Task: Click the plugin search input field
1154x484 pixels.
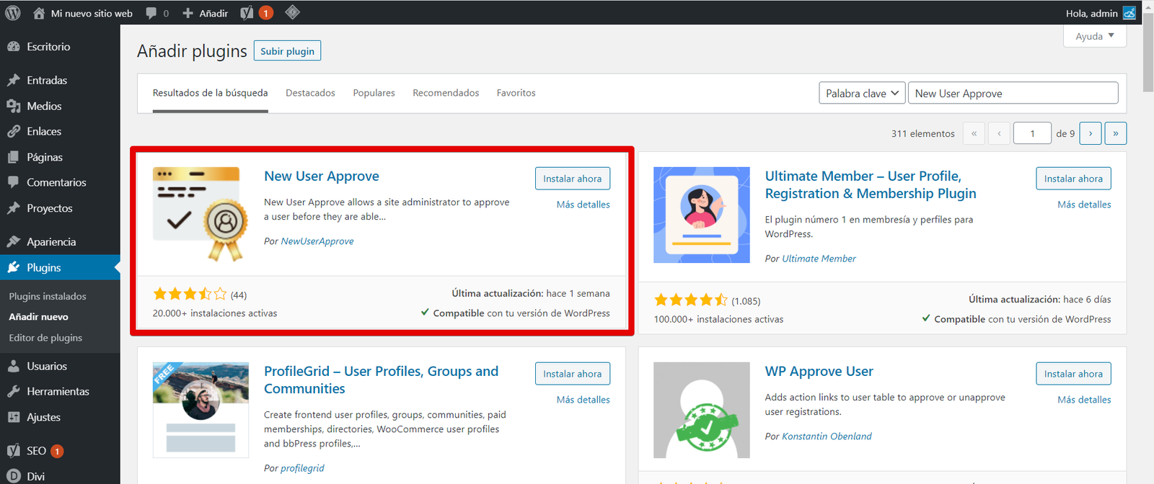Action: click(1013, 93)
